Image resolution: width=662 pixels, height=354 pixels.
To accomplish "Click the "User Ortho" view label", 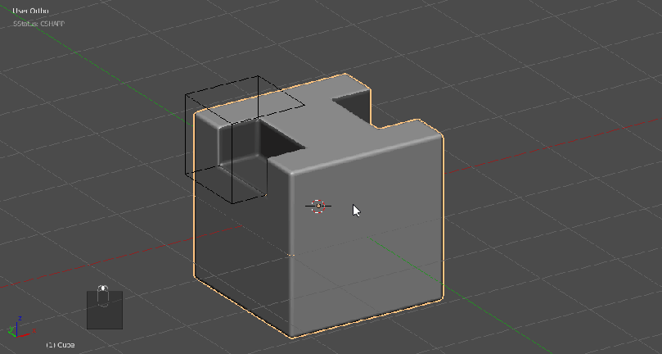I will pos(30,11).
